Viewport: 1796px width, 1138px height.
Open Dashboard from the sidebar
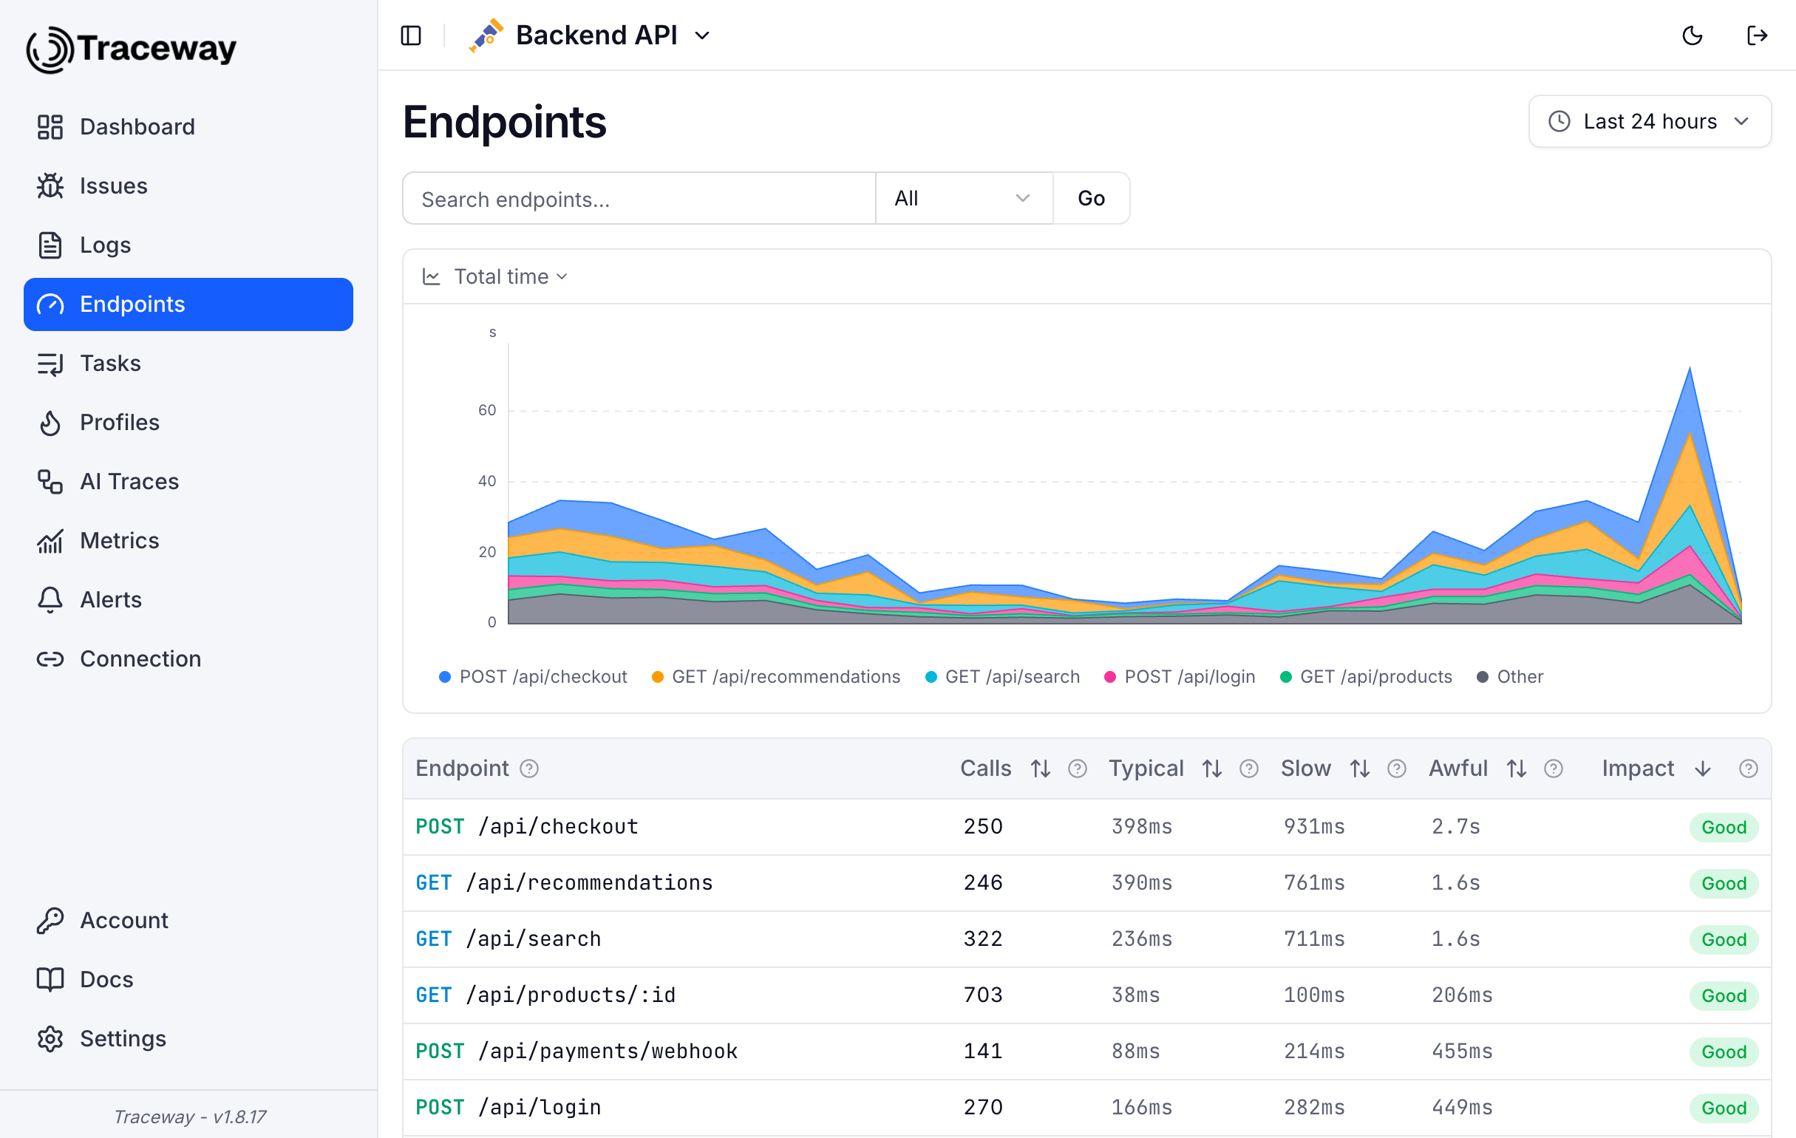click(188, 127)
